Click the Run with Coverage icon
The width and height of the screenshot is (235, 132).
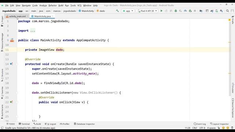click(x=180, y=11)
